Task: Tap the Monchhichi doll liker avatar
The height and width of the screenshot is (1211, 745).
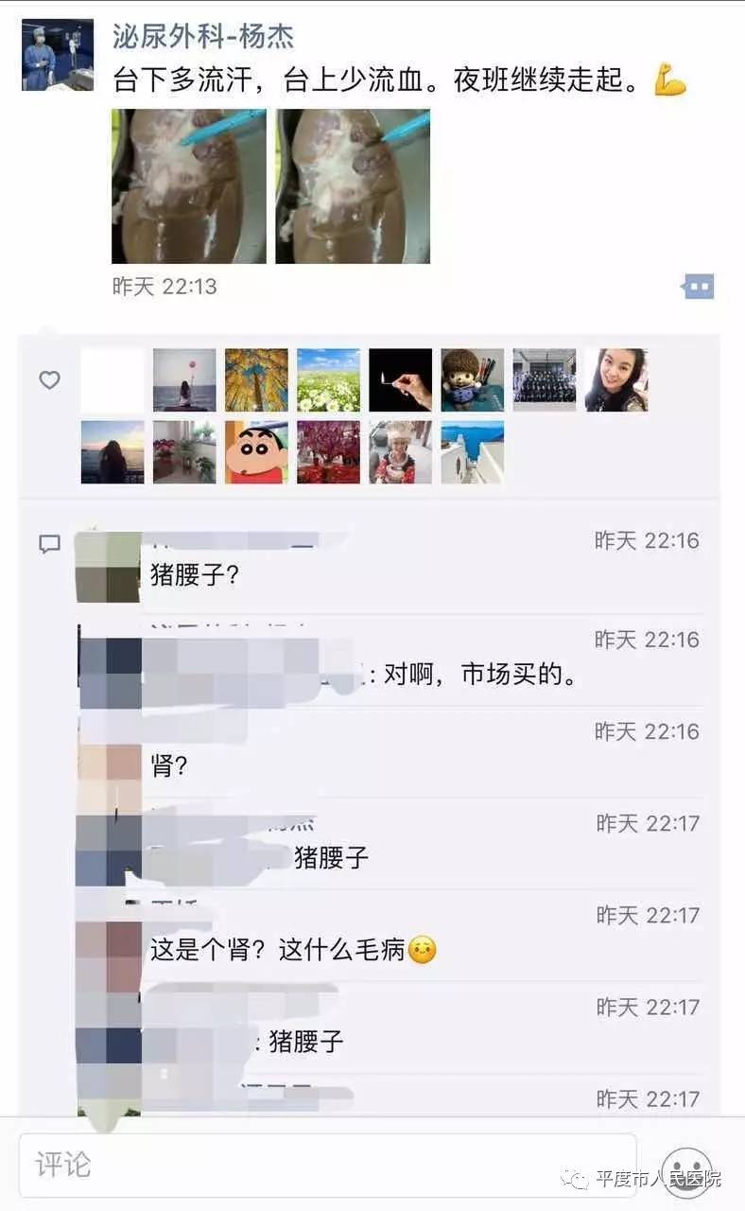Action: coord(473,380)
